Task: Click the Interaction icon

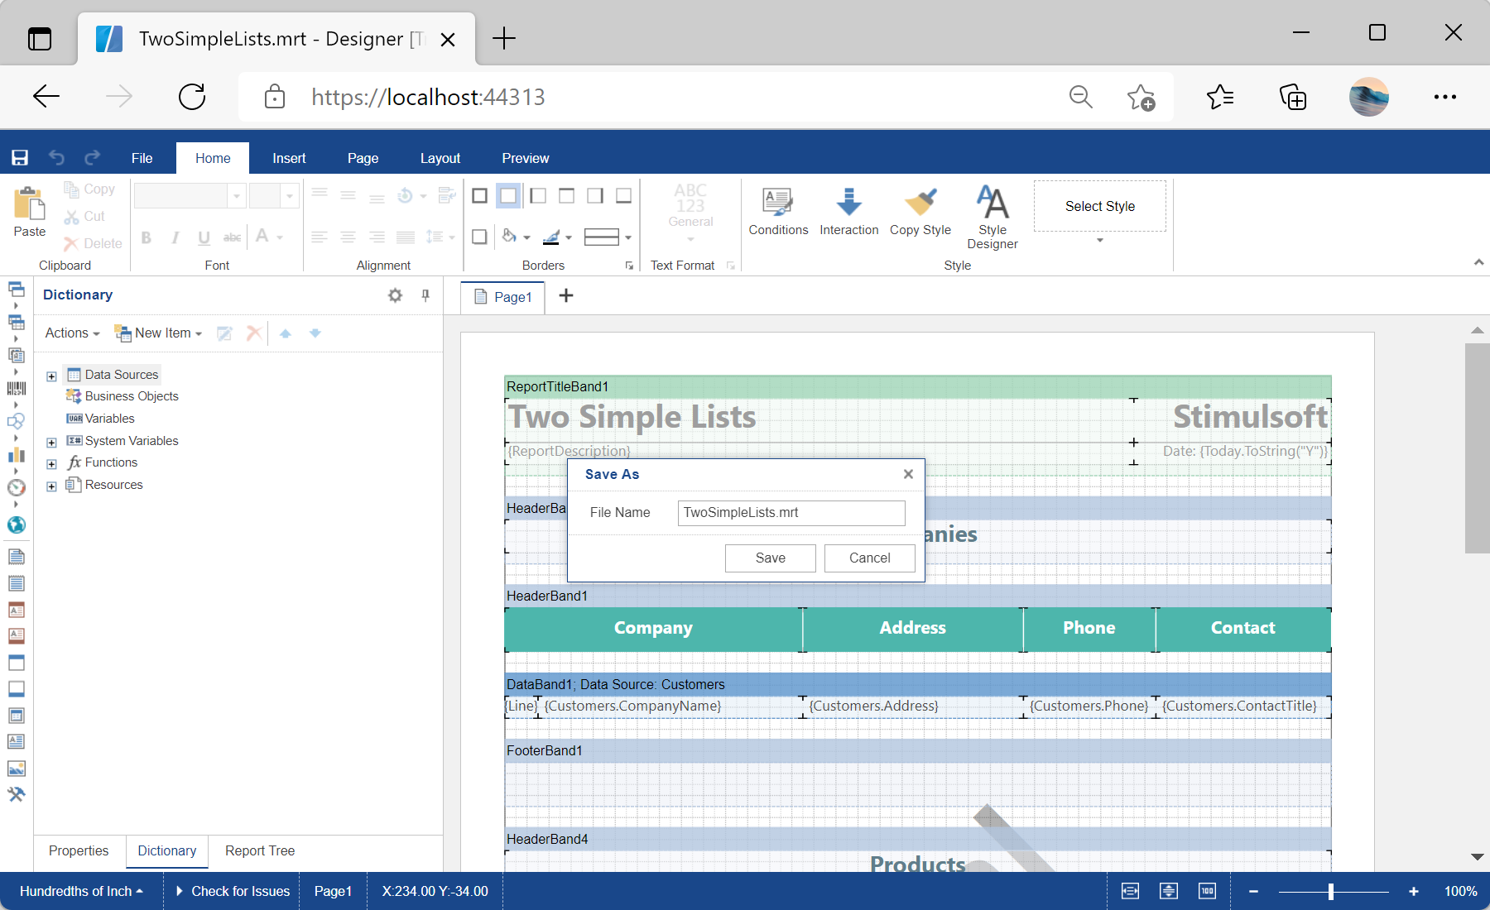Action: 848,211
